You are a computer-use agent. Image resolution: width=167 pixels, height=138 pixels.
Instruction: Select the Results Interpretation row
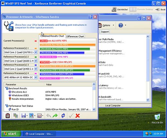pos(48,99)
